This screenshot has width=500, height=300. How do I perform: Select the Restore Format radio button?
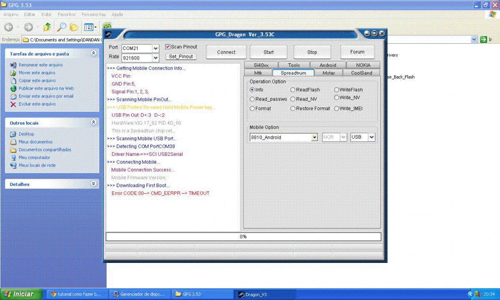click(293, 109)
